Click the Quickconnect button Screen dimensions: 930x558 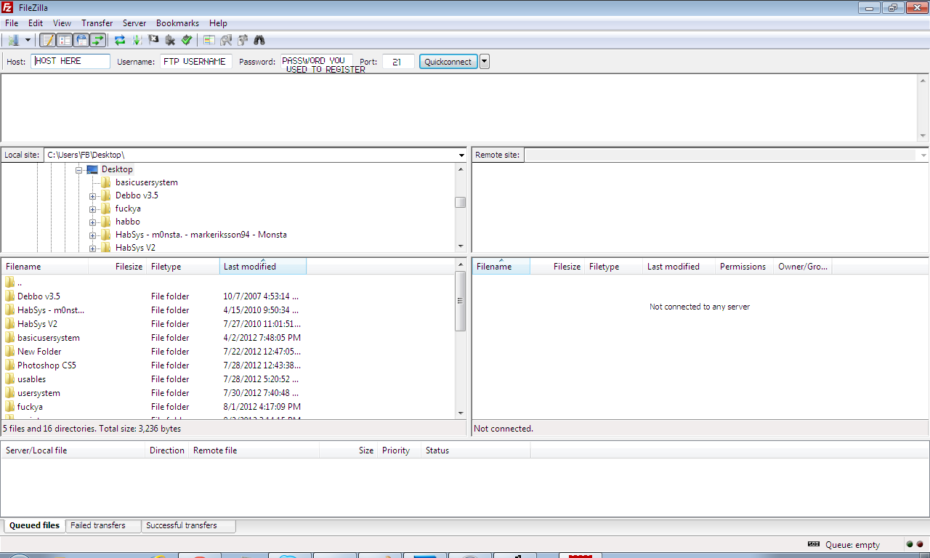448,62
